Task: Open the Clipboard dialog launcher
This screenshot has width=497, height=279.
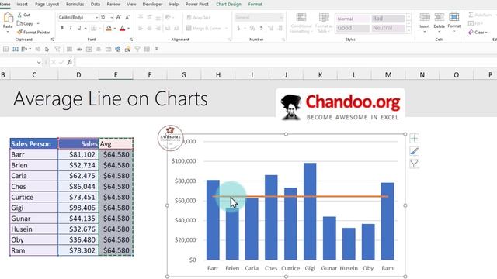Action: pos(53,40)
